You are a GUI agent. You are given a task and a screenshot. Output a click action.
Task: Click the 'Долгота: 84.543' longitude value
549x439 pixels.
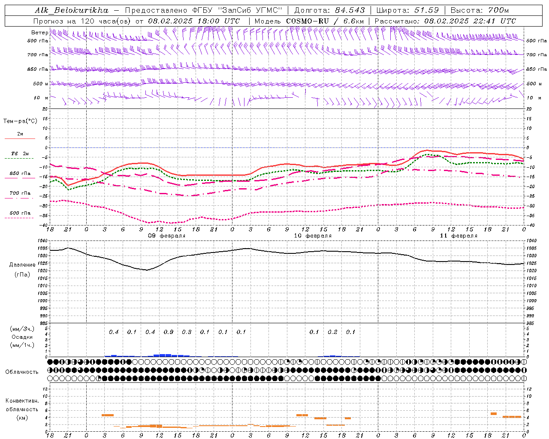click(x=329, y=10)
